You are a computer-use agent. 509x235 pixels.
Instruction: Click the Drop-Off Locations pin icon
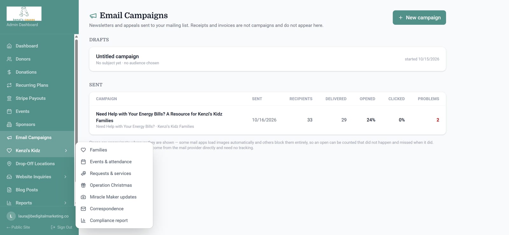[9, 164]
